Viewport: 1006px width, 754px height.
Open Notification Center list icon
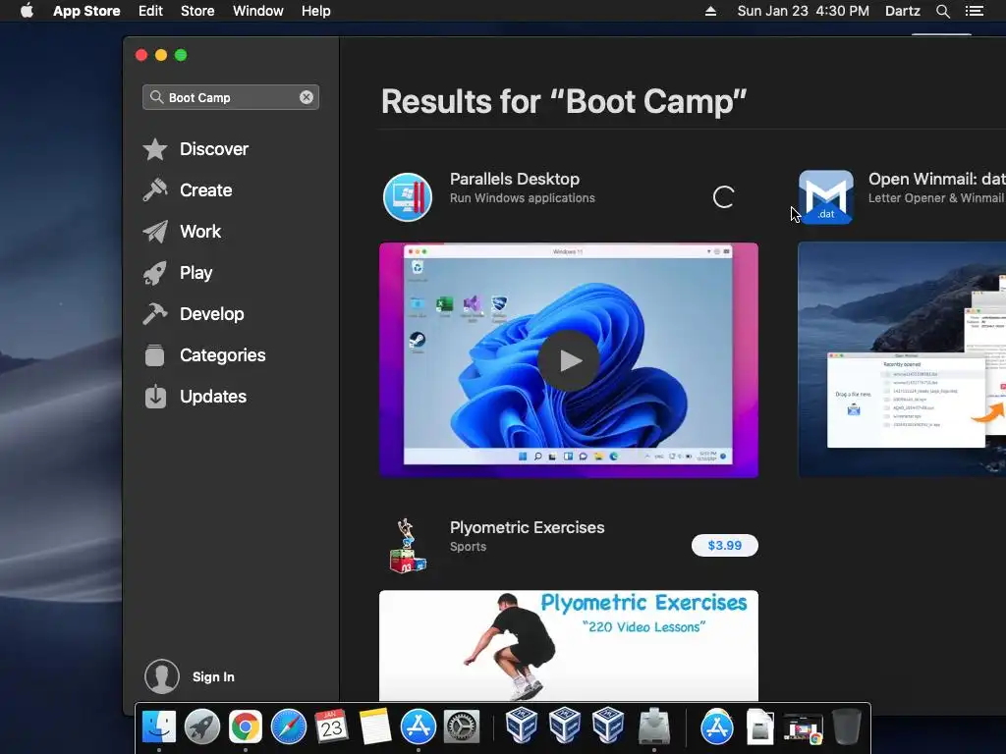point(975,11)
